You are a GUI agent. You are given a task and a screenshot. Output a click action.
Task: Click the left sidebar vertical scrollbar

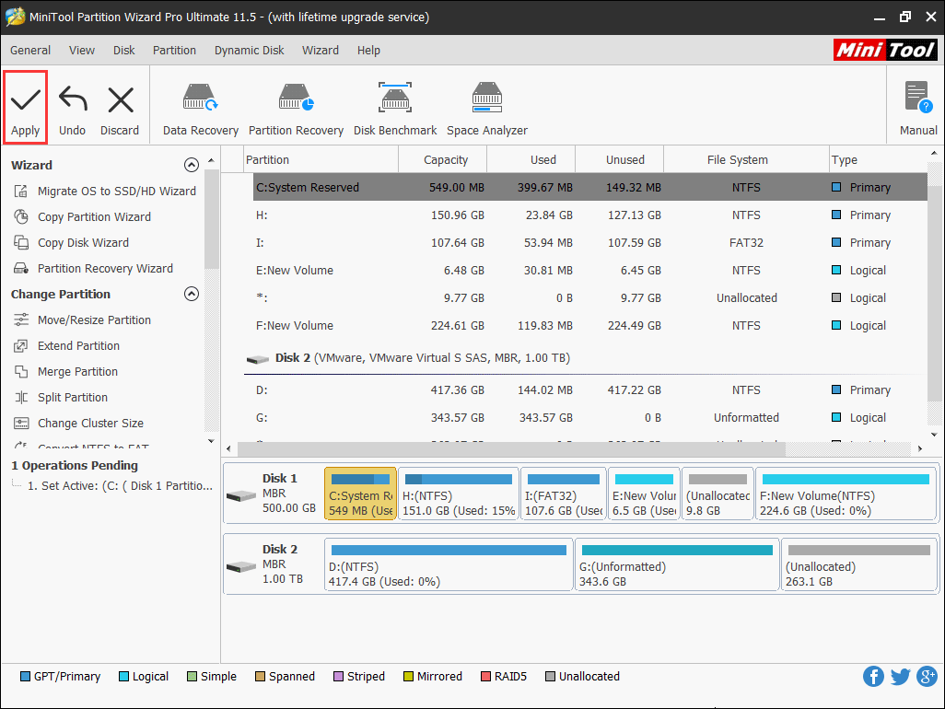pyautogui.click(x=211, y=220)
